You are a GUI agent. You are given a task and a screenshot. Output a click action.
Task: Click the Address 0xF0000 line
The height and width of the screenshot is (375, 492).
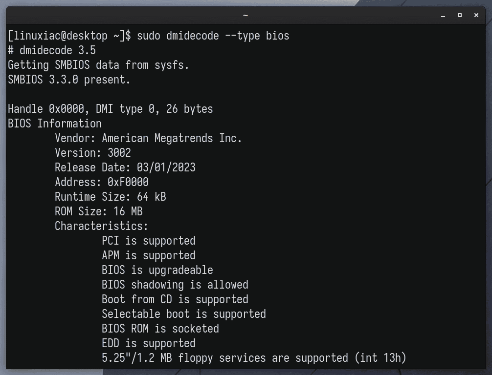[x=101, y=182]
